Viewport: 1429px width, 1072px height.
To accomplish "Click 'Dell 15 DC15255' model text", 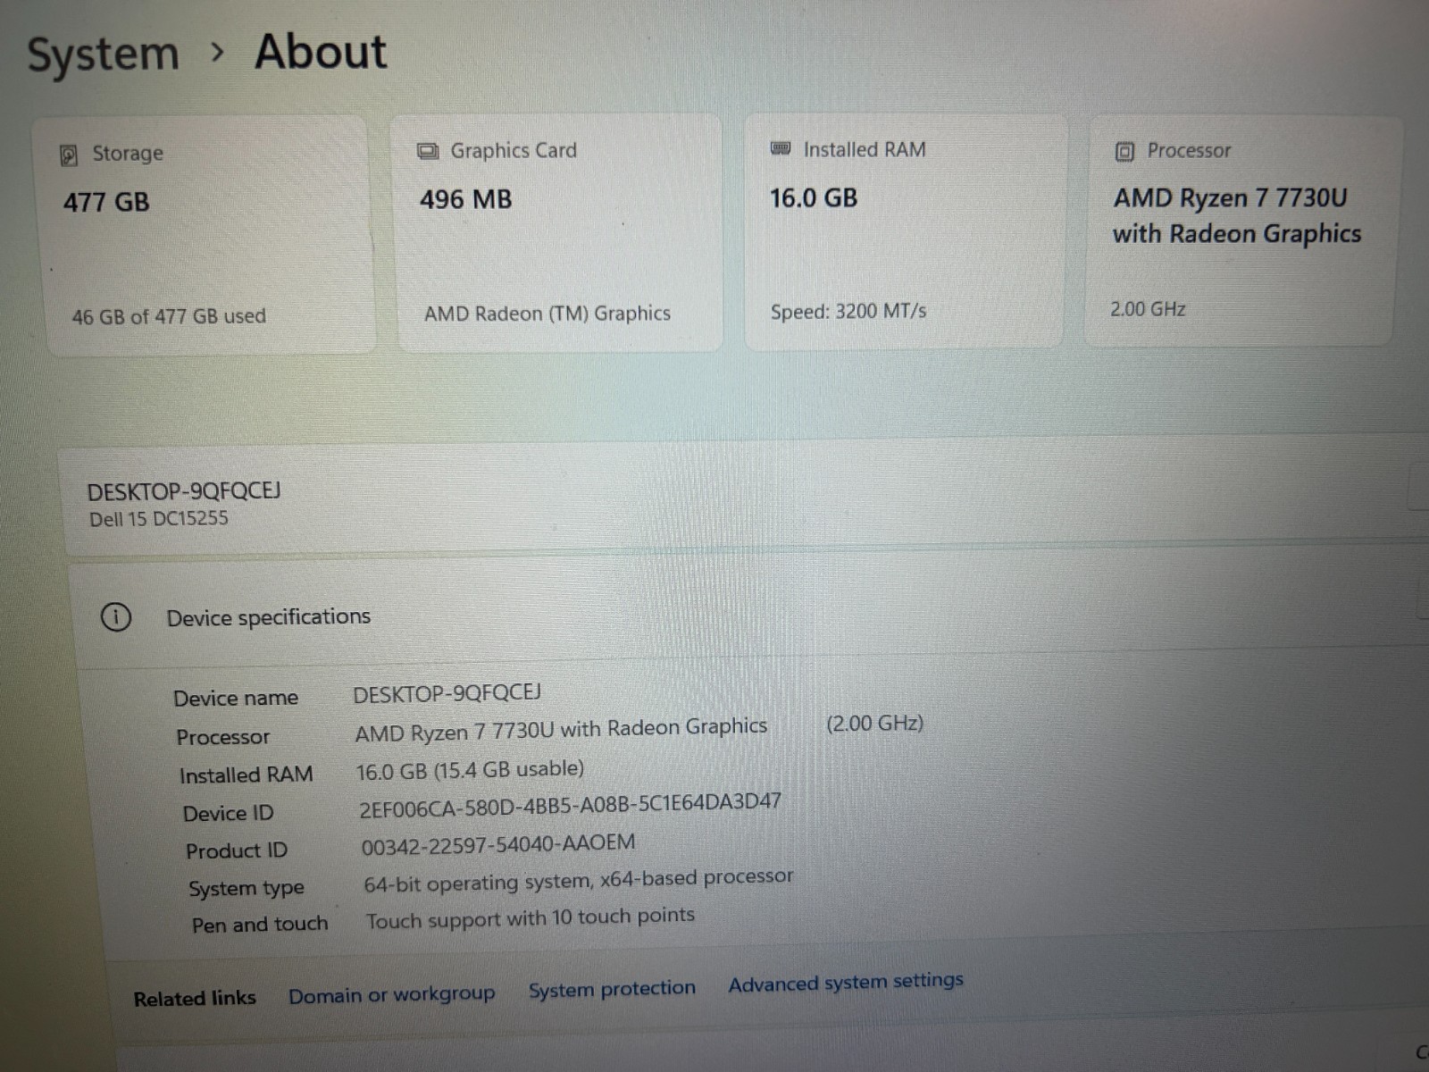I will (159, 518).
